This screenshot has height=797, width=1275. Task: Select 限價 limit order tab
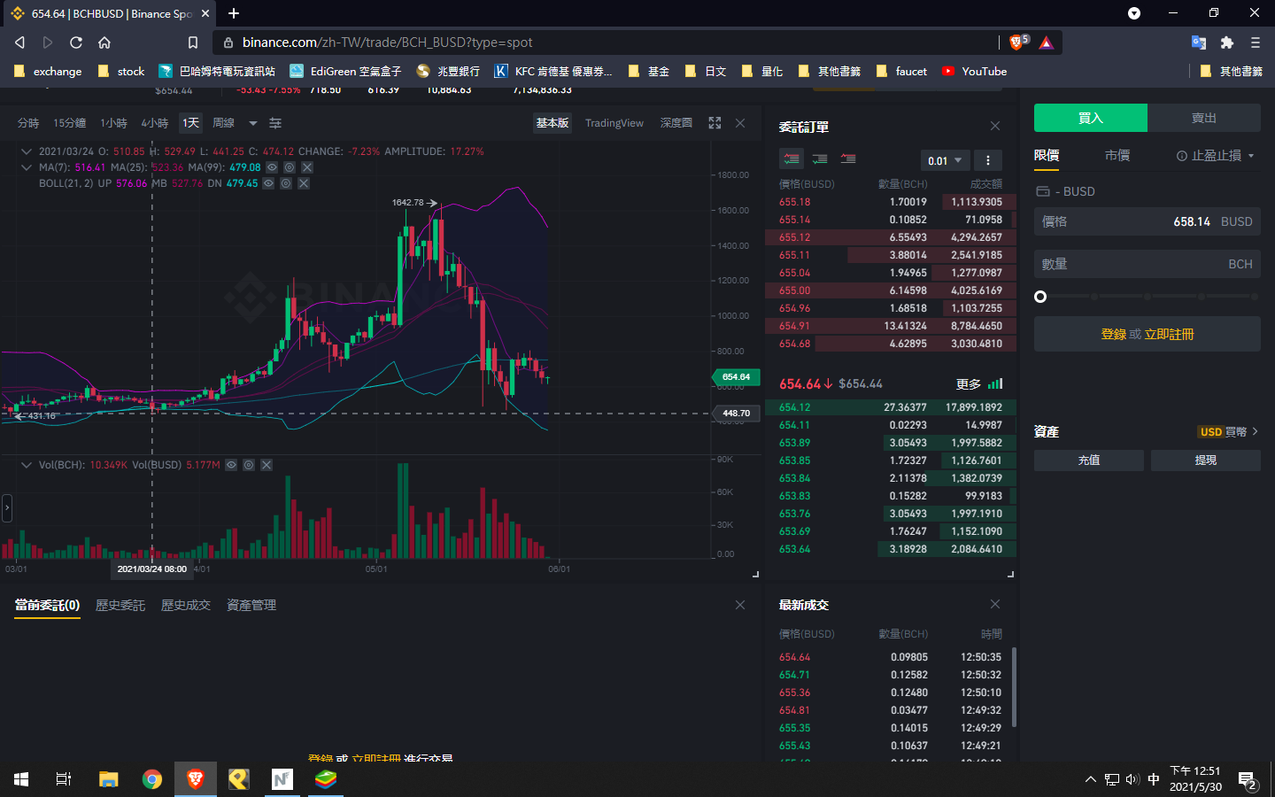tap(1047, 156)
